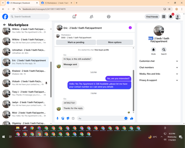Click the site information icon in address bar
The image size is (185, 148).
coord(20,9)
